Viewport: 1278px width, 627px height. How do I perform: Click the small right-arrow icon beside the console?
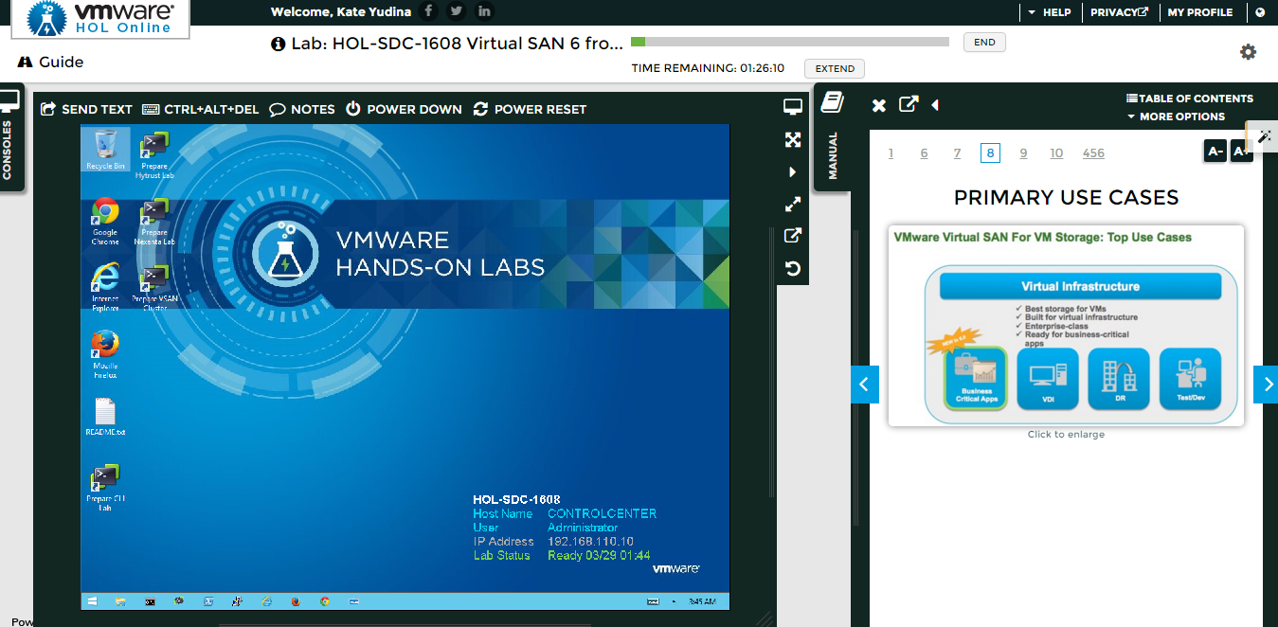click(793, 172)
